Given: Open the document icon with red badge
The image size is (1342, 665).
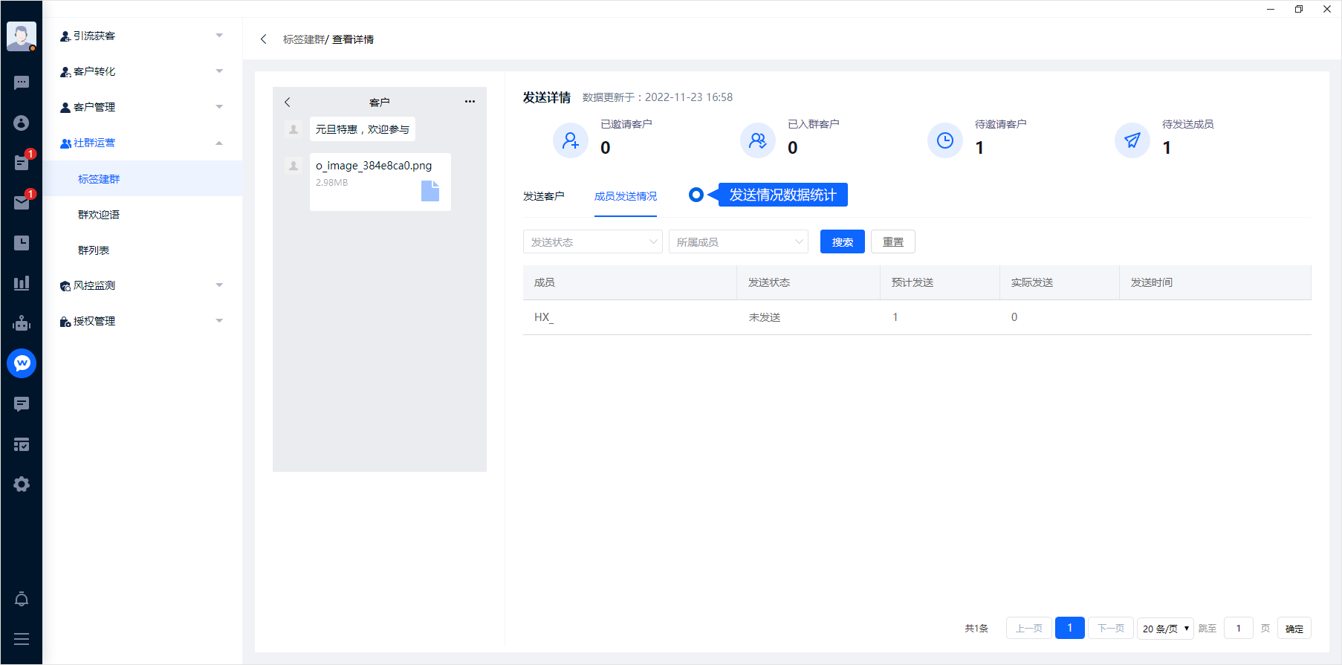Looking at the screenshot, I should pyautogui.click(x=22, y=163).
